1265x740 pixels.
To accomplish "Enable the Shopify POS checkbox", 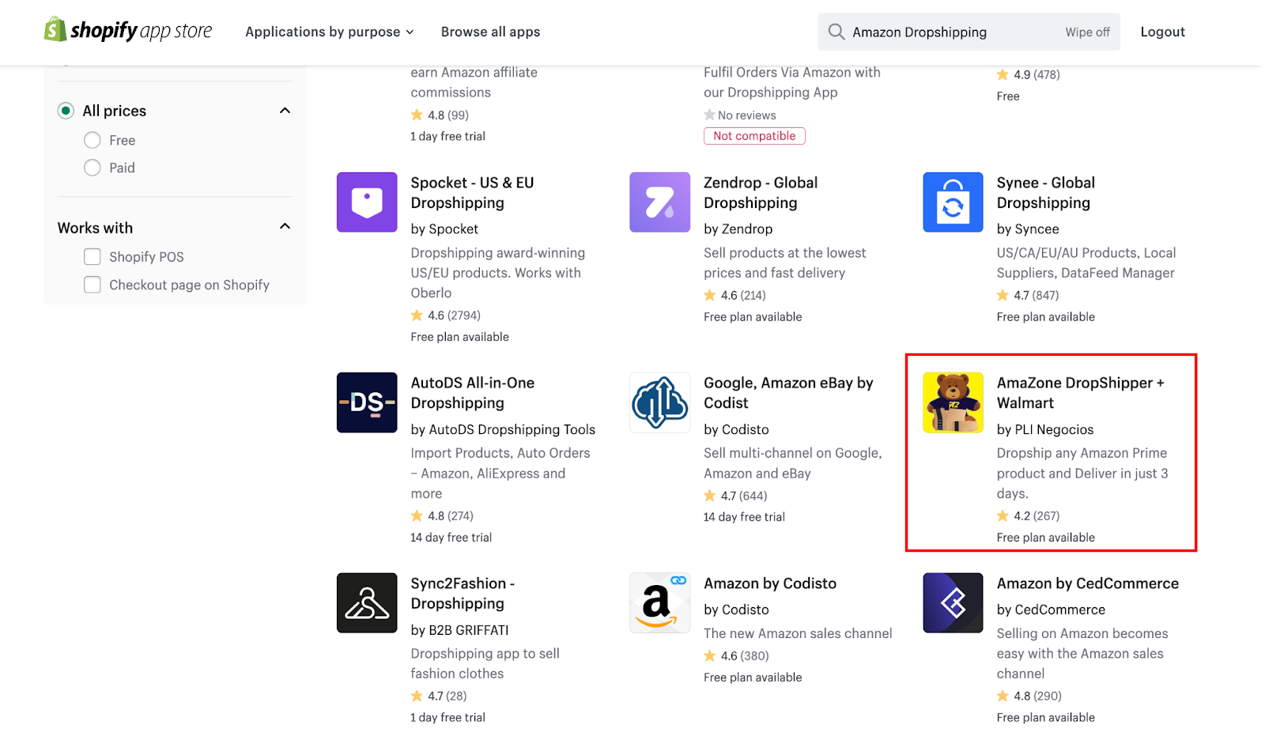I will click(93, 257).
